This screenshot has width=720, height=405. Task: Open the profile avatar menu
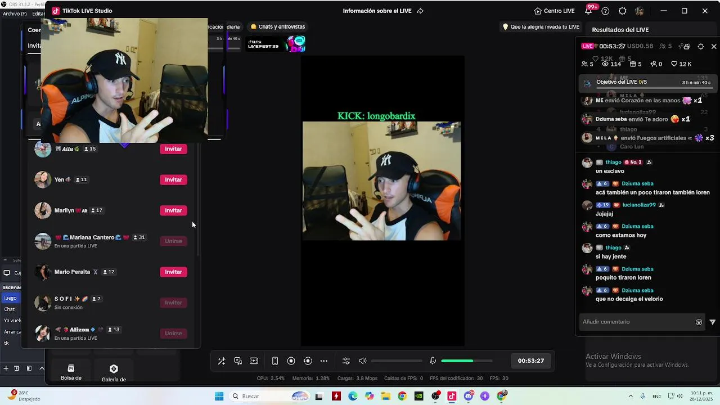[x=639, y=11]
